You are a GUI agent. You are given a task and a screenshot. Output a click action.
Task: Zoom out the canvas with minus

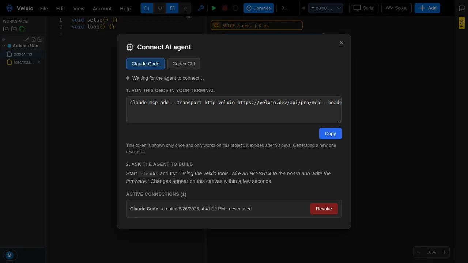click(419, 252)
